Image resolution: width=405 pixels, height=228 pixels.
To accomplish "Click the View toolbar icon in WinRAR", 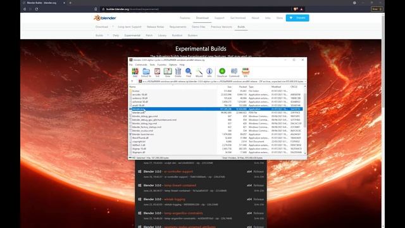I will (168, 72).
